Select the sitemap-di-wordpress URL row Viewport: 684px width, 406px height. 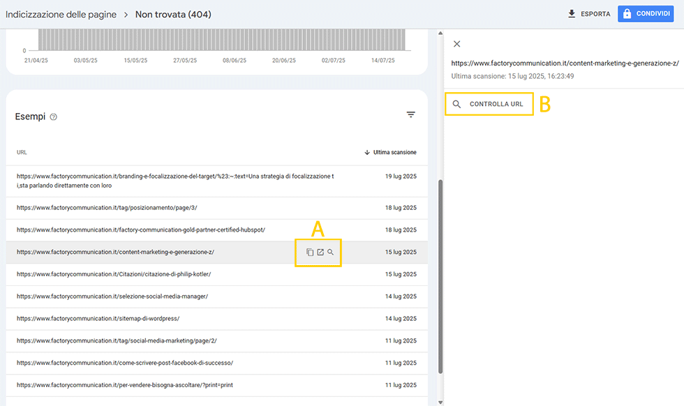click(x=217, y=319)
